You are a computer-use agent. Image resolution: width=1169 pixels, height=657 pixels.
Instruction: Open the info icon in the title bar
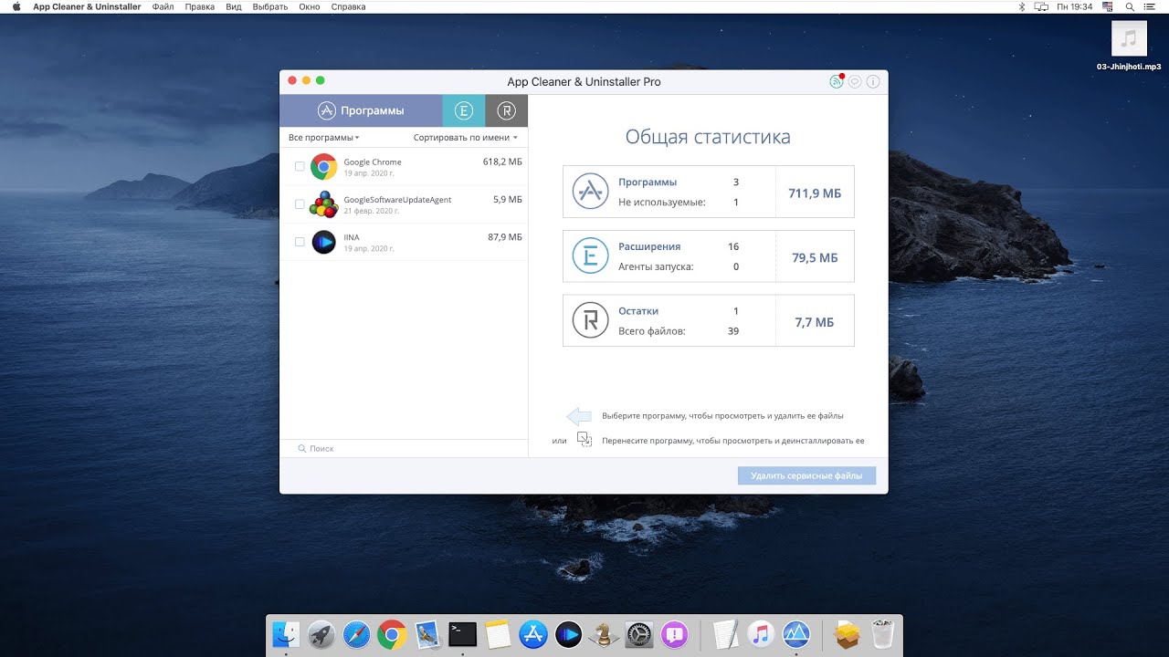coord(873,81)
